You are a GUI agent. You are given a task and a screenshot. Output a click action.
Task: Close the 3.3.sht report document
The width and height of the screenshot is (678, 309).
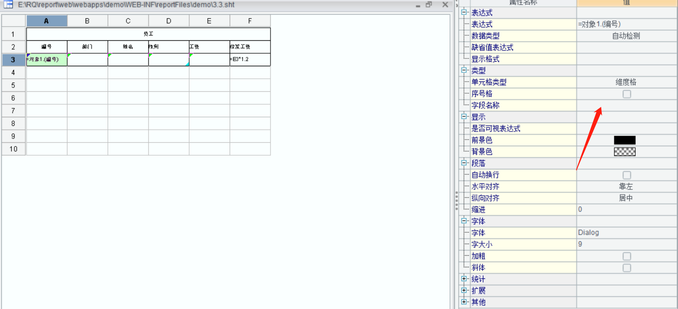445,5
